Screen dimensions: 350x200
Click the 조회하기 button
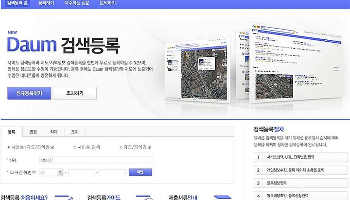(x=75, y=93)
